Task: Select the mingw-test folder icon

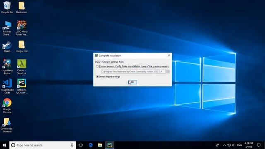Action: pos(22,46)
